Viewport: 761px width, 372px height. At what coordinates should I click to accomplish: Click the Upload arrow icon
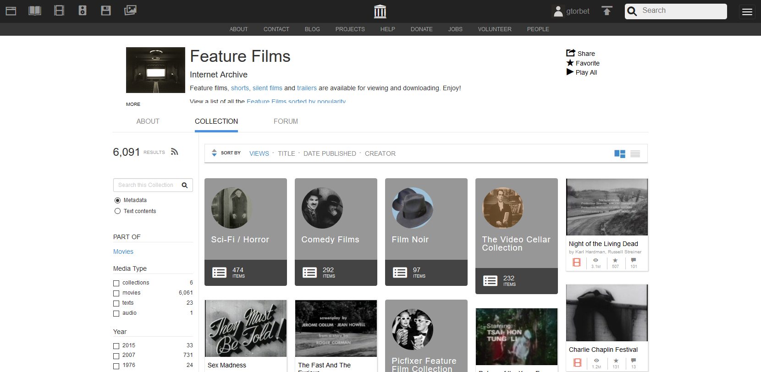coord(607,11)
